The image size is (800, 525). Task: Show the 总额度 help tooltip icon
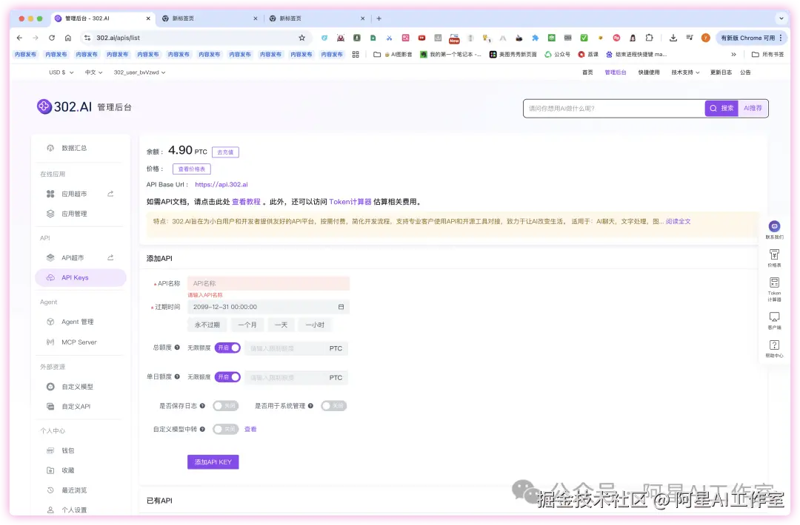(x=177, y=348)
